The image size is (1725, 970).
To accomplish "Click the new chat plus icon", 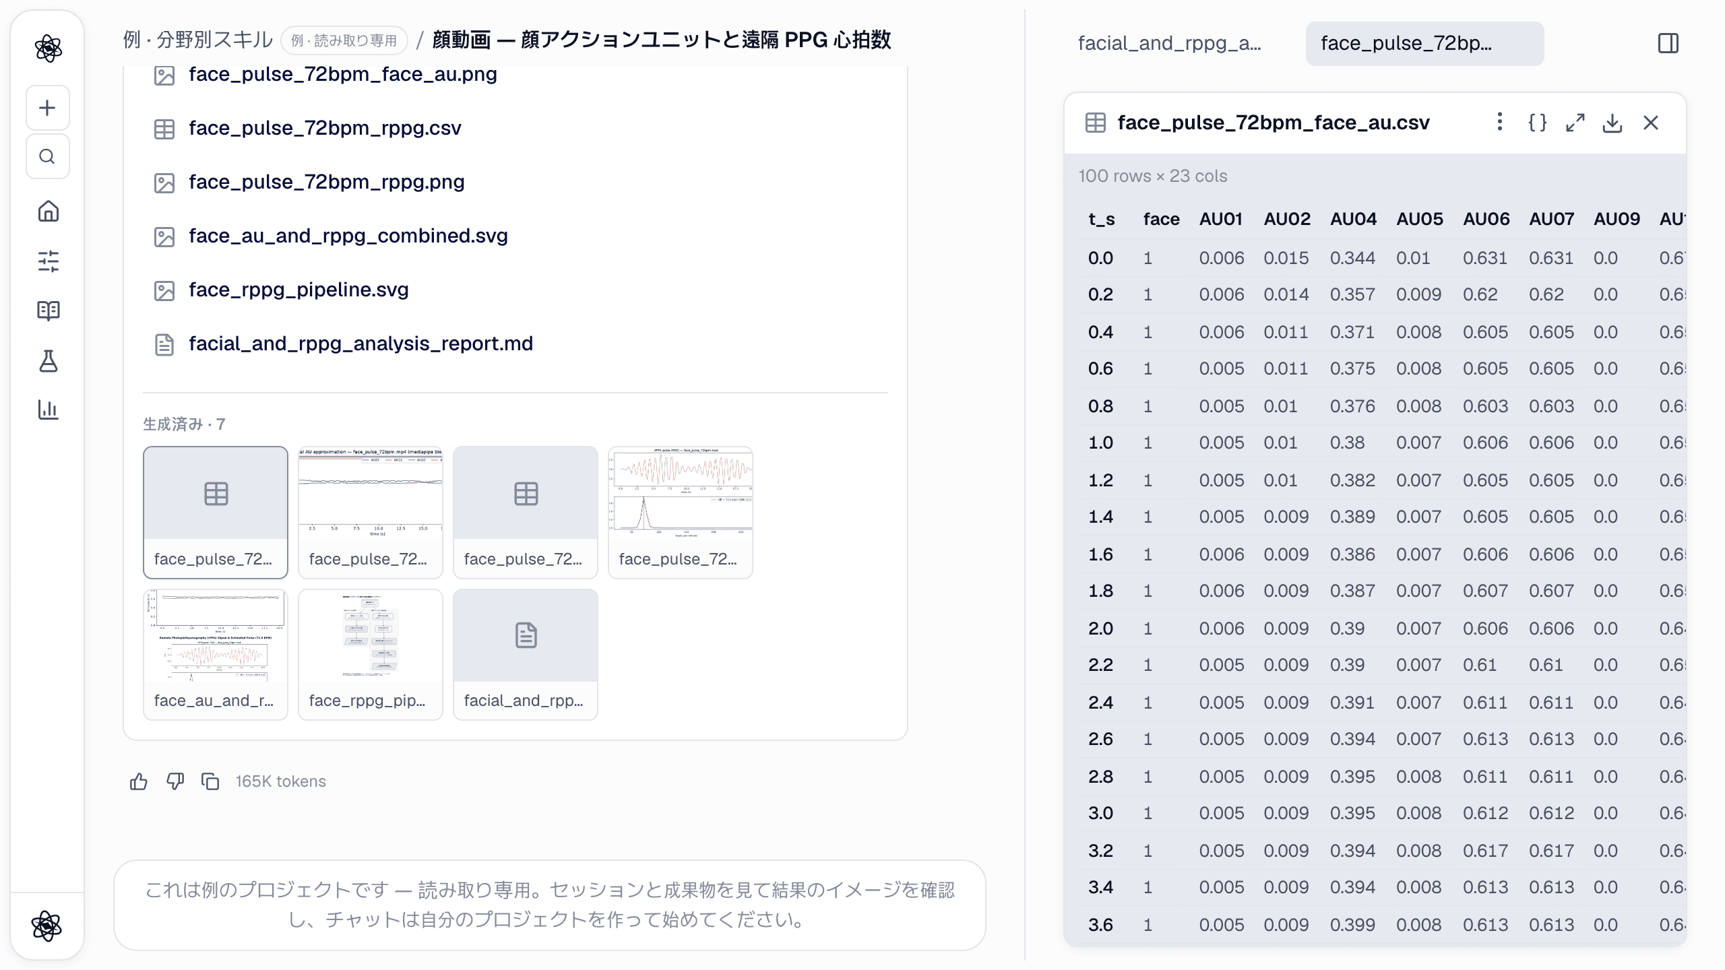I will click(47, 108).
